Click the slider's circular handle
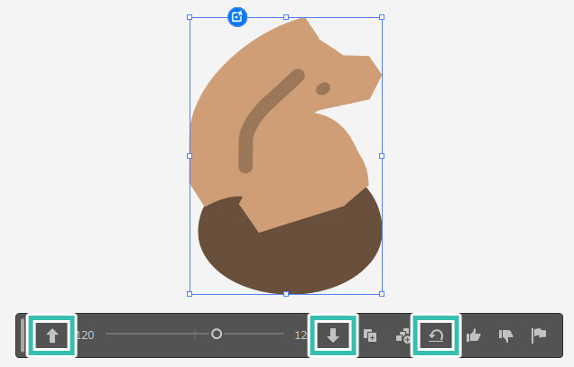 217,334
